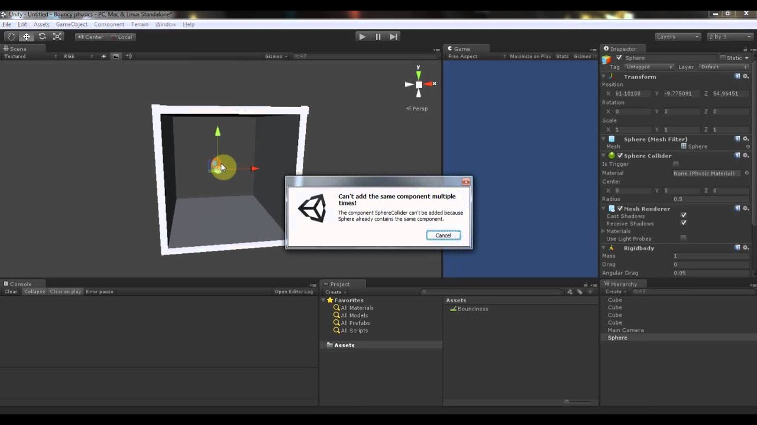Click search by type icon in Project

click(x=570, y=292)
